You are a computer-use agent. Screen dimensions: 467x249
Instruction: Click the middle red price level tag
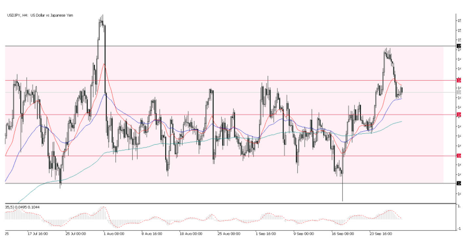click(459, 115)
